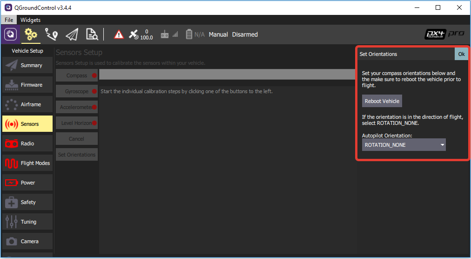
Task: Select the Vehicle Setup gears icon
Action: click(31, 34)
